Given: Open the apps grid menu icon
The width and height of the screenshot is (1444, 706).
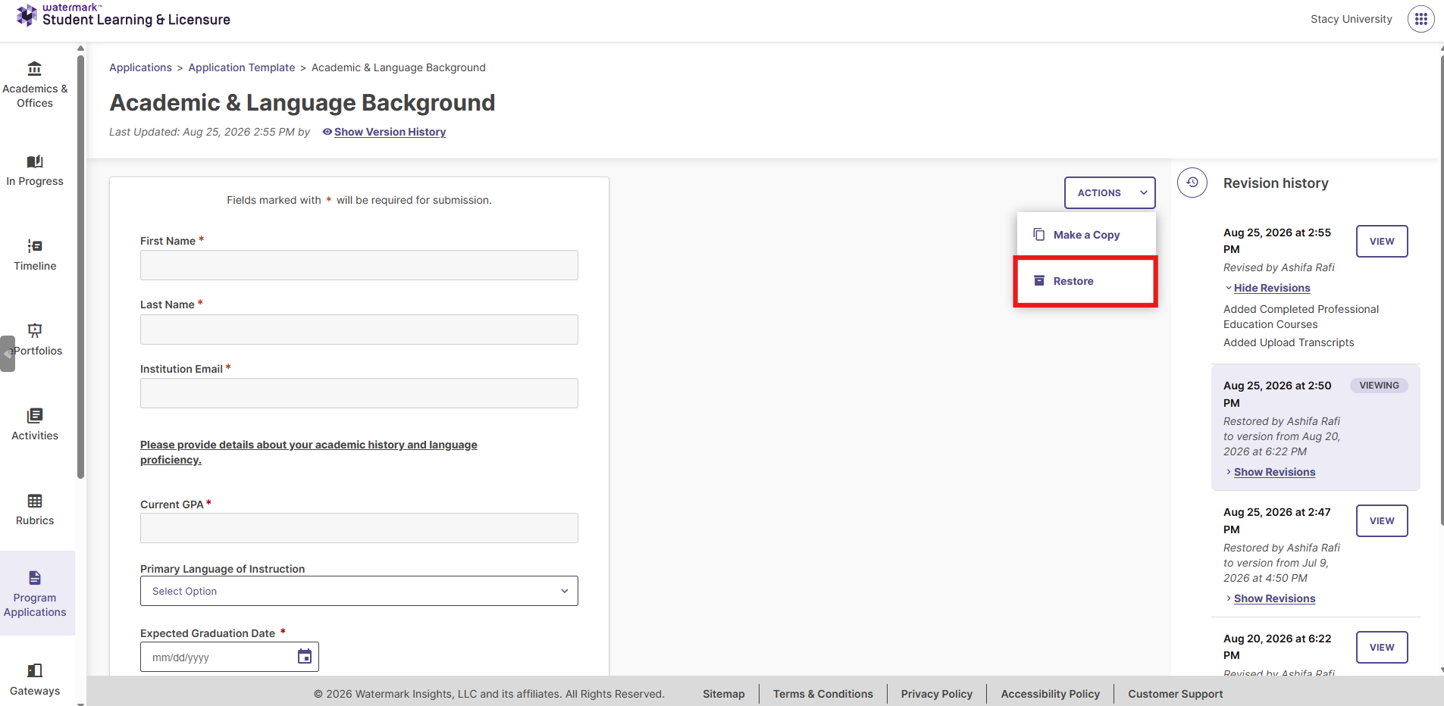Looking at the screenshot, I should point(1421,19).
